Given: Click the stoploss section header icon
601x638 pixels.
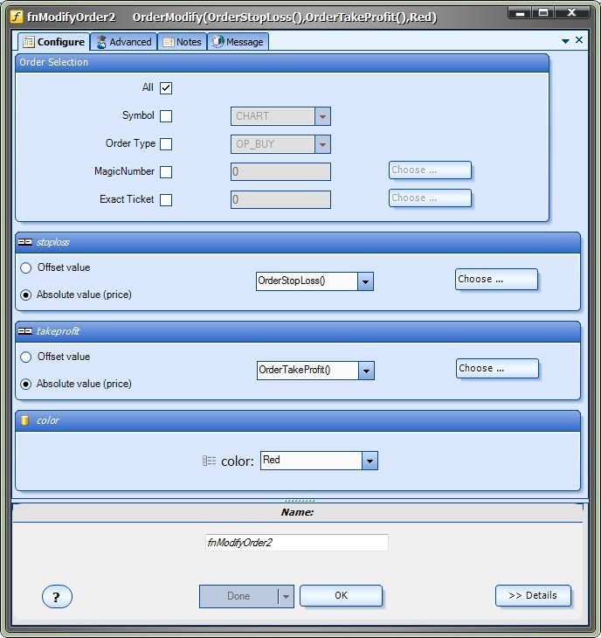Looking at the screenshot, I should click(24, 242).
